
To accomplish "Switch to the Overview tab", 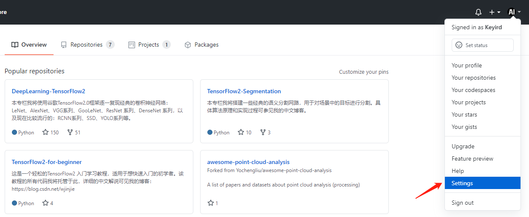I will (29, 45).
